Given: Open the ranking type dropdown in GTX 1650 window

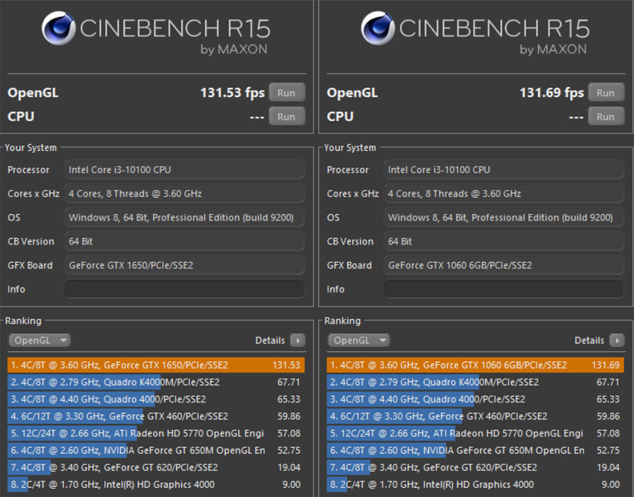Looking at the screenshot, I should 40,340.
